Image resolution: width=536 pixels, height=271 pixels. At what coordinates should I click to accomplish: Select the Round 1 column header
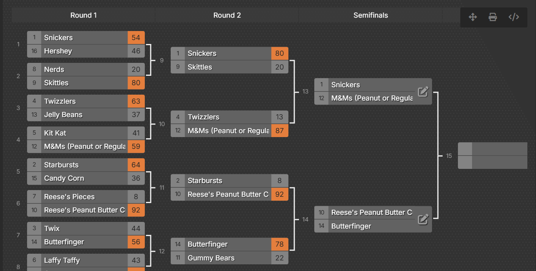(x=84, y=15)
